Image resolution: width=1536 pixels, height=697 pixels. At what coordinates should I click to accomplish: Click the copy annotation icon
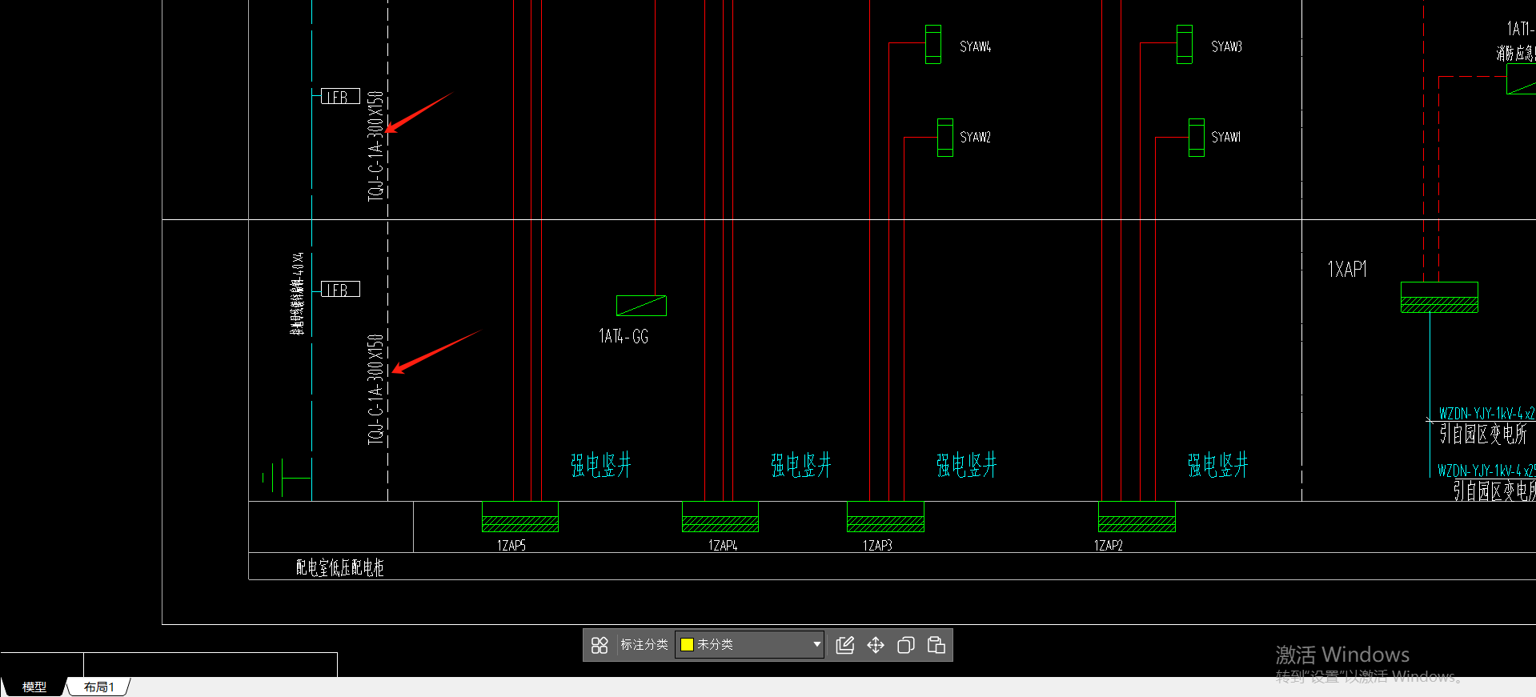(x=906, y=645)
